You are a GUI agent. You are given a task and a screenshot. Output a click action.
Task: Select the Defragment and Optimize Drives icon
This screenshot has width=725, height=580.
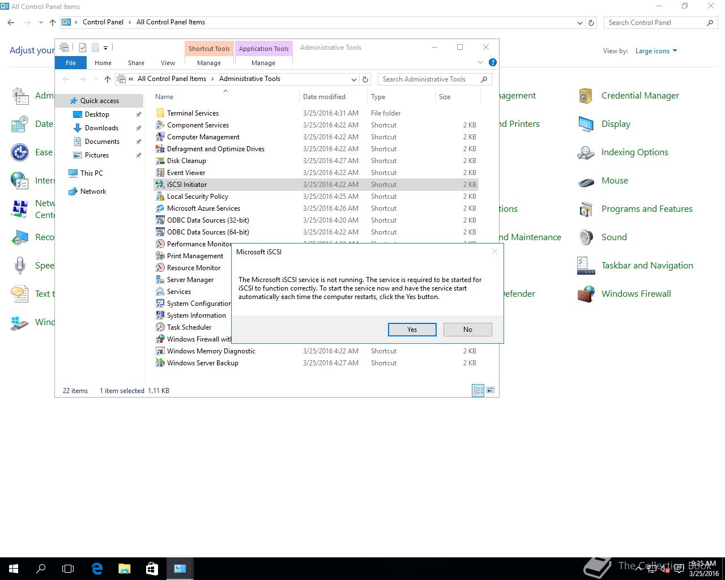[160, 149]
